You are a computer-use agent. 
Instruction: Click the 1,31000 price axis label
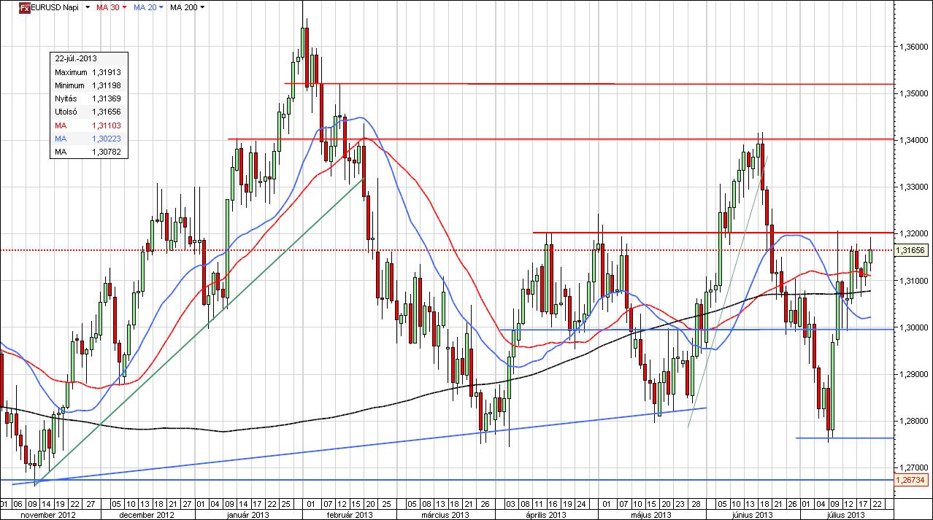(x=913, y=281)
